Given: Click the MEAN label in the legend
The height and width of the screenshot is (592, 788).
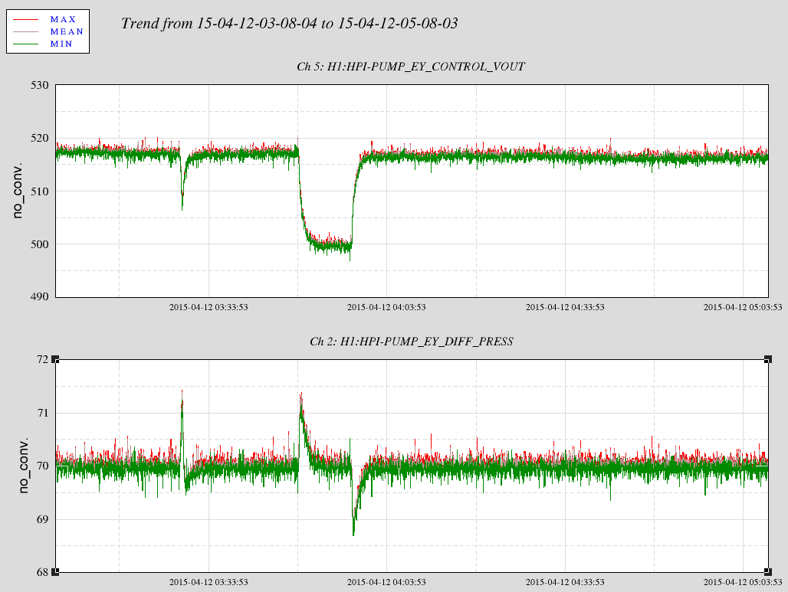Looking at the screenshot, I should [67, 31].
